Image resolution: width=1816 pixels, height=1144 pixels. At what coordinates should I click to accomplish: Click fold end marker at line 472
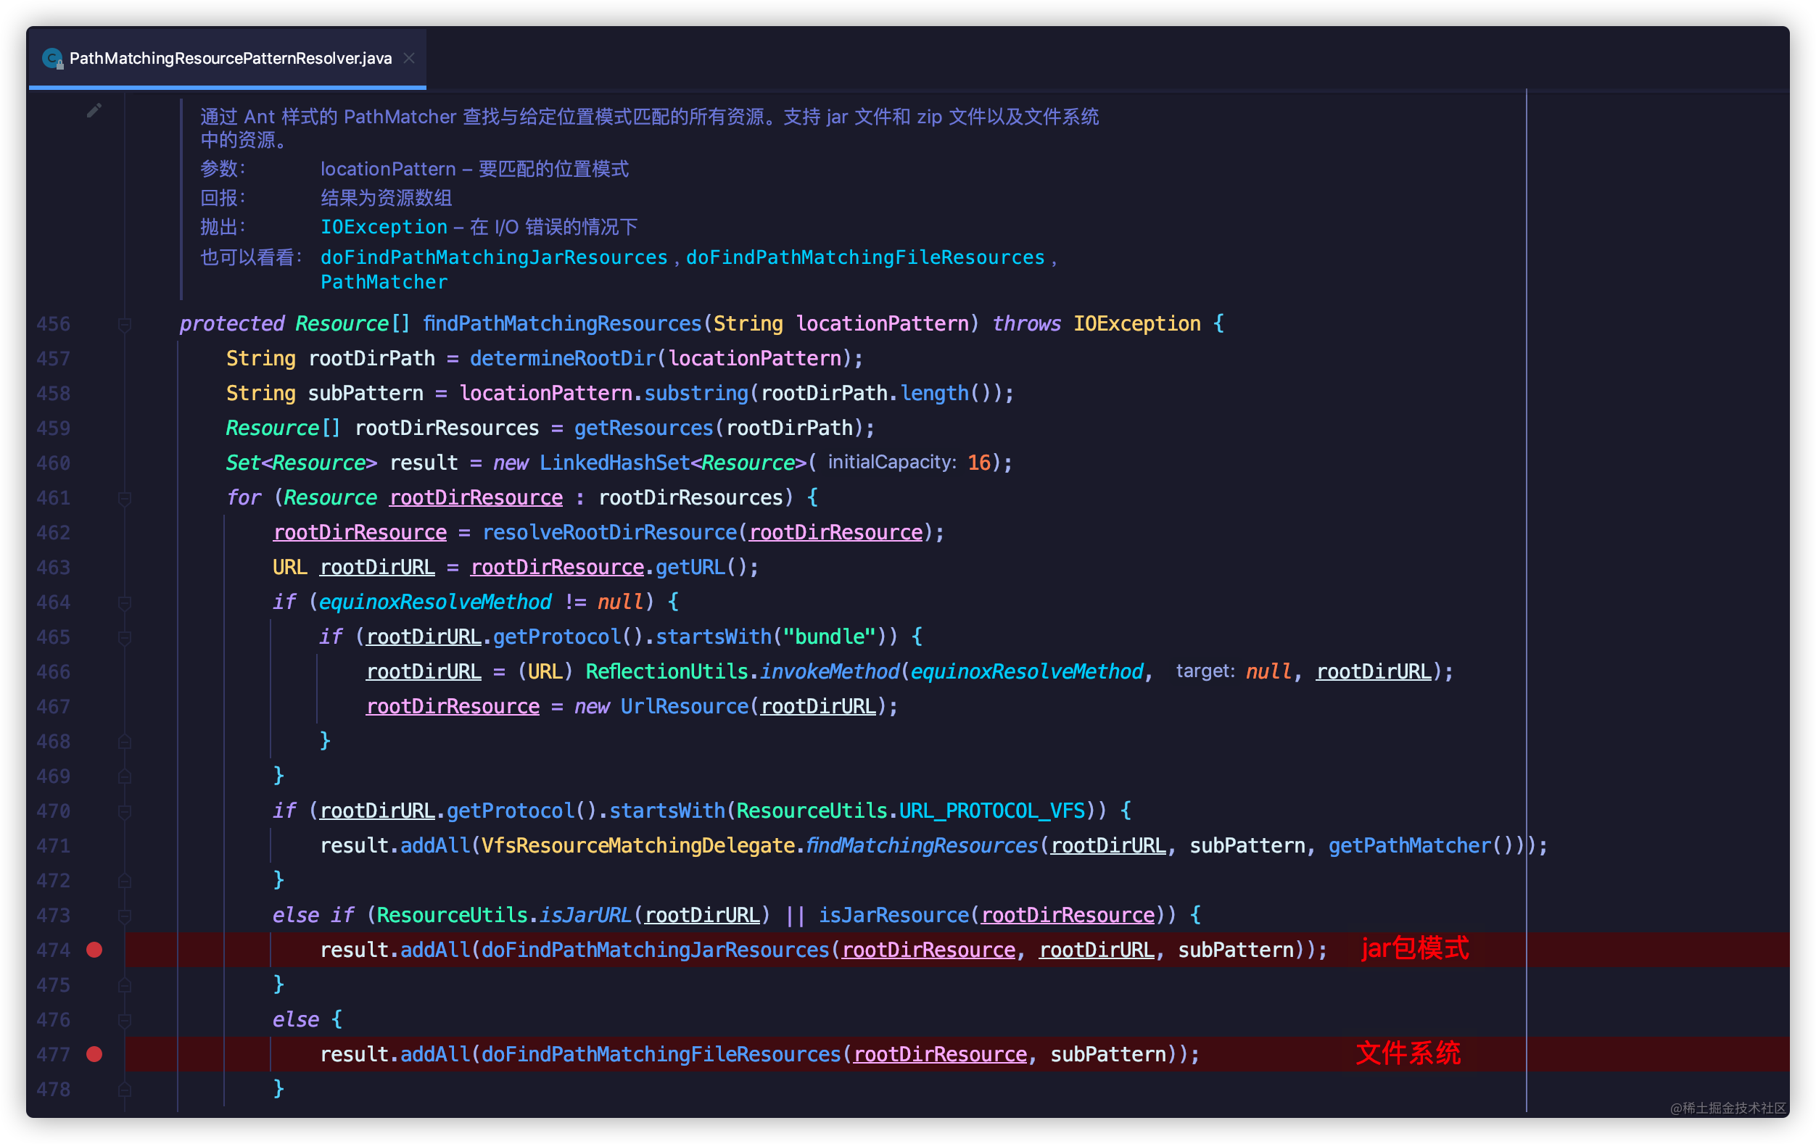[x=125, y=880]
